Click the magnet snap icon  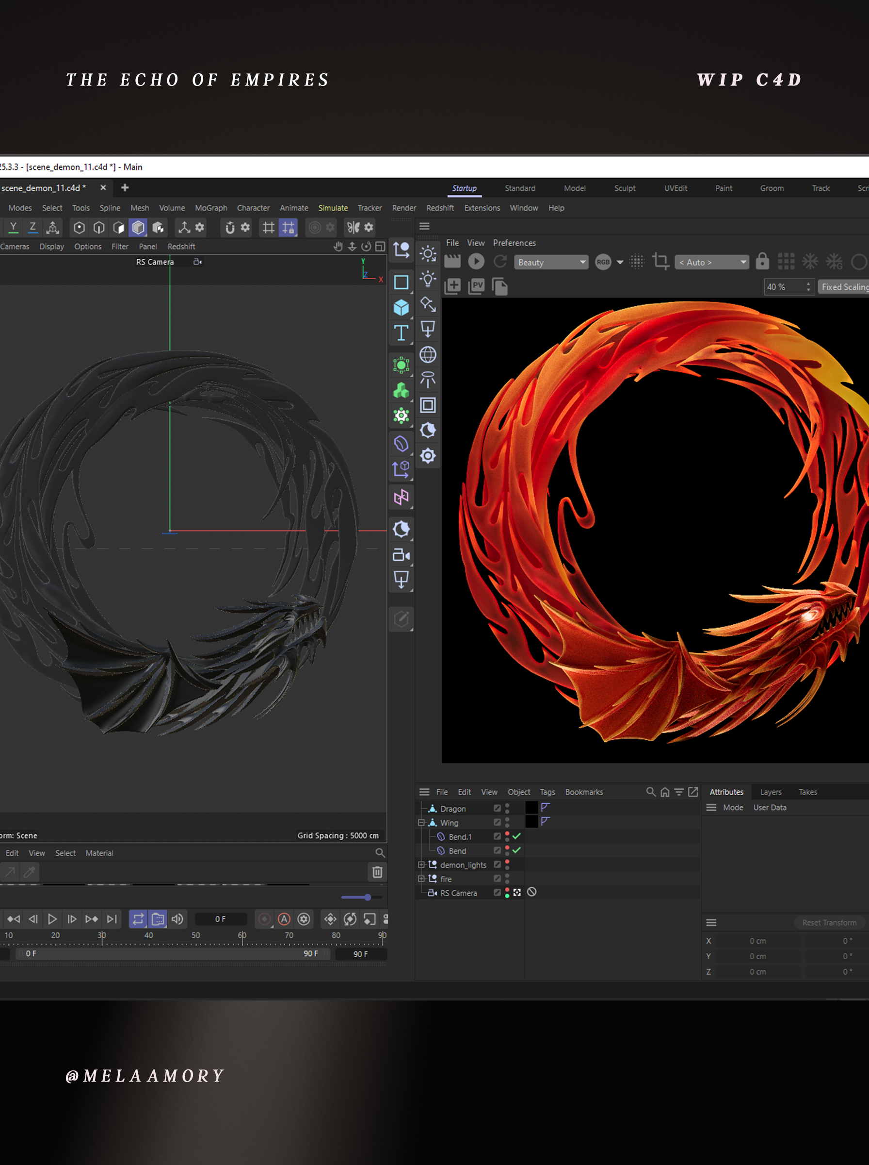pyautogui.click(x=230, y=228)
